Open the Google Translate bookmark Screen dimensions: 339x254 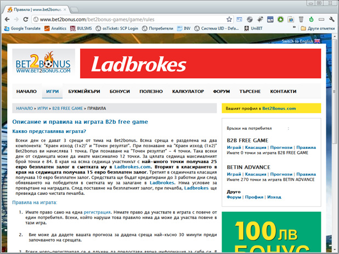tap(22, 28)
